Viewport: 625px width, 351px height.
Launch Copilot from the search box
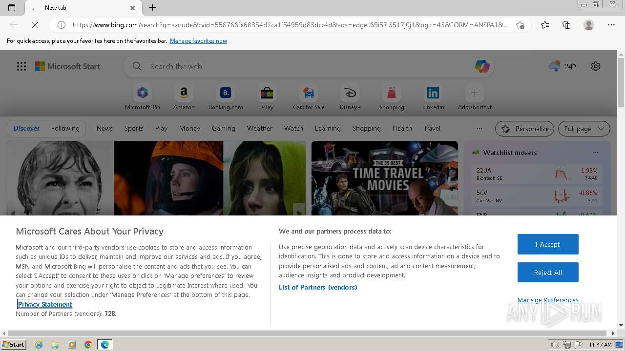[x=482, y=66]
